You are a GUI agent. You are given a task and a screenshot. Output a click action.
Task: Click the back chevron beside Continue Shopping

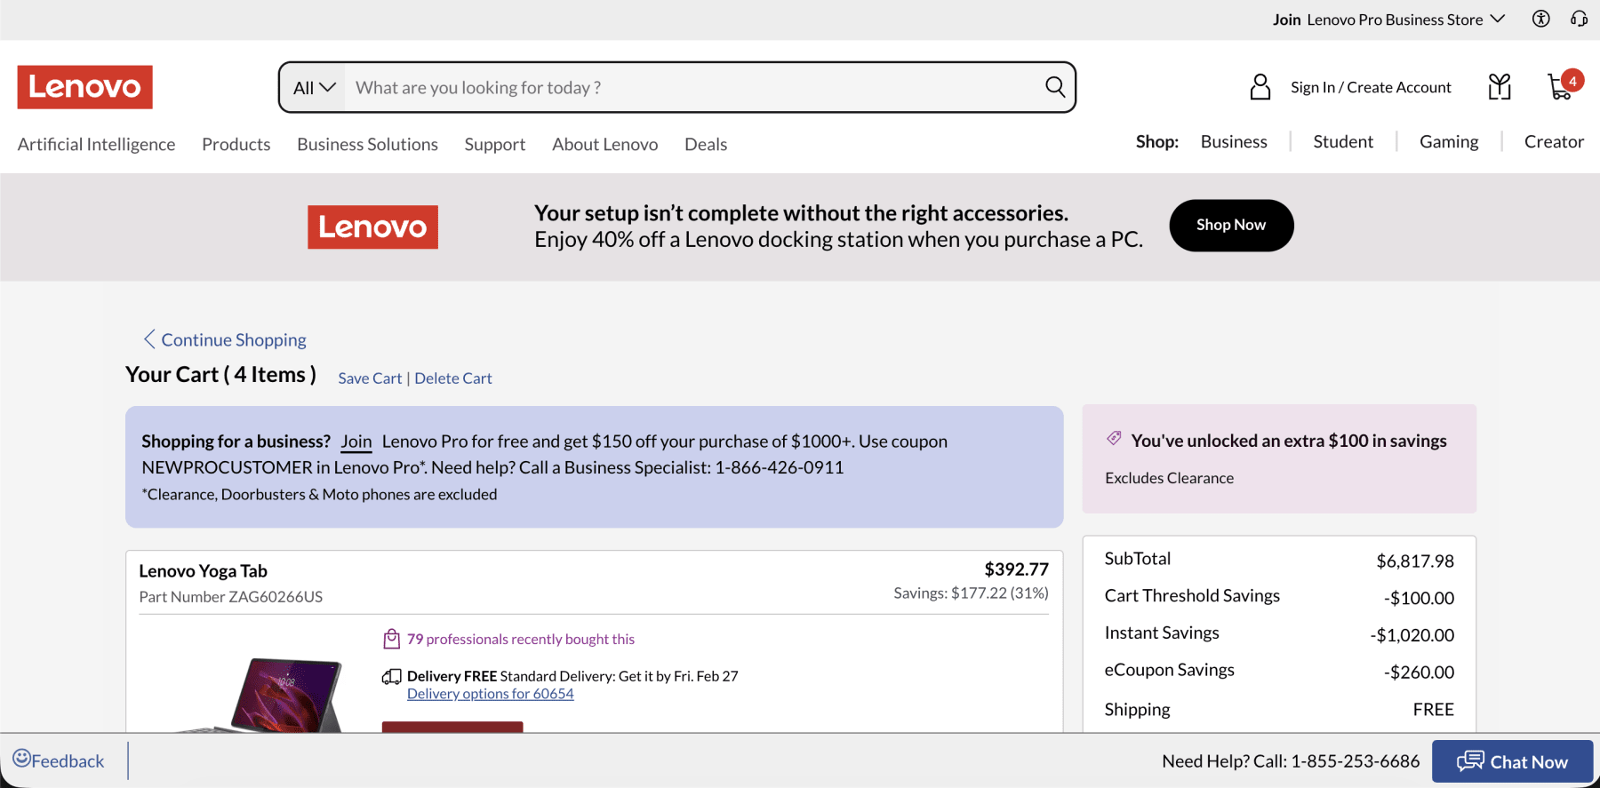tap(149, 339)
